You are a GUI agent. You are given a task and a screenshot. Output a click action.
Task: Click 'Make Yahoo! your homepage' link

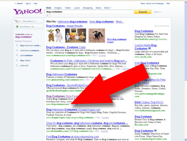152,3
